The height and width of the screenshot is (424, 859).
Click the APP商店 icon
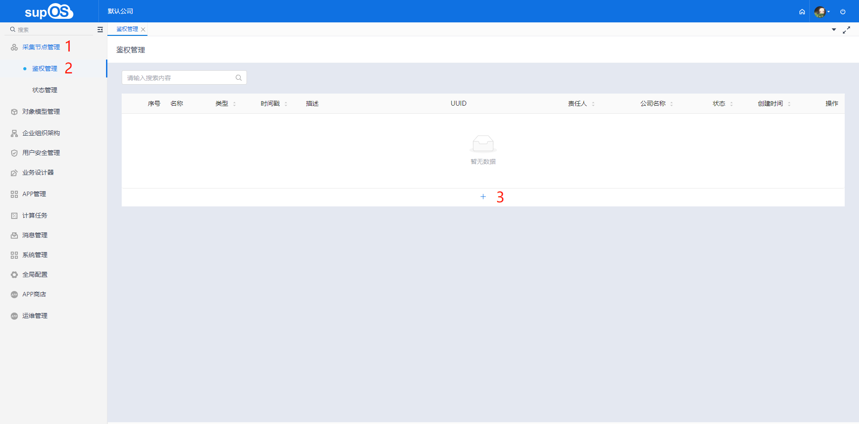14,294
